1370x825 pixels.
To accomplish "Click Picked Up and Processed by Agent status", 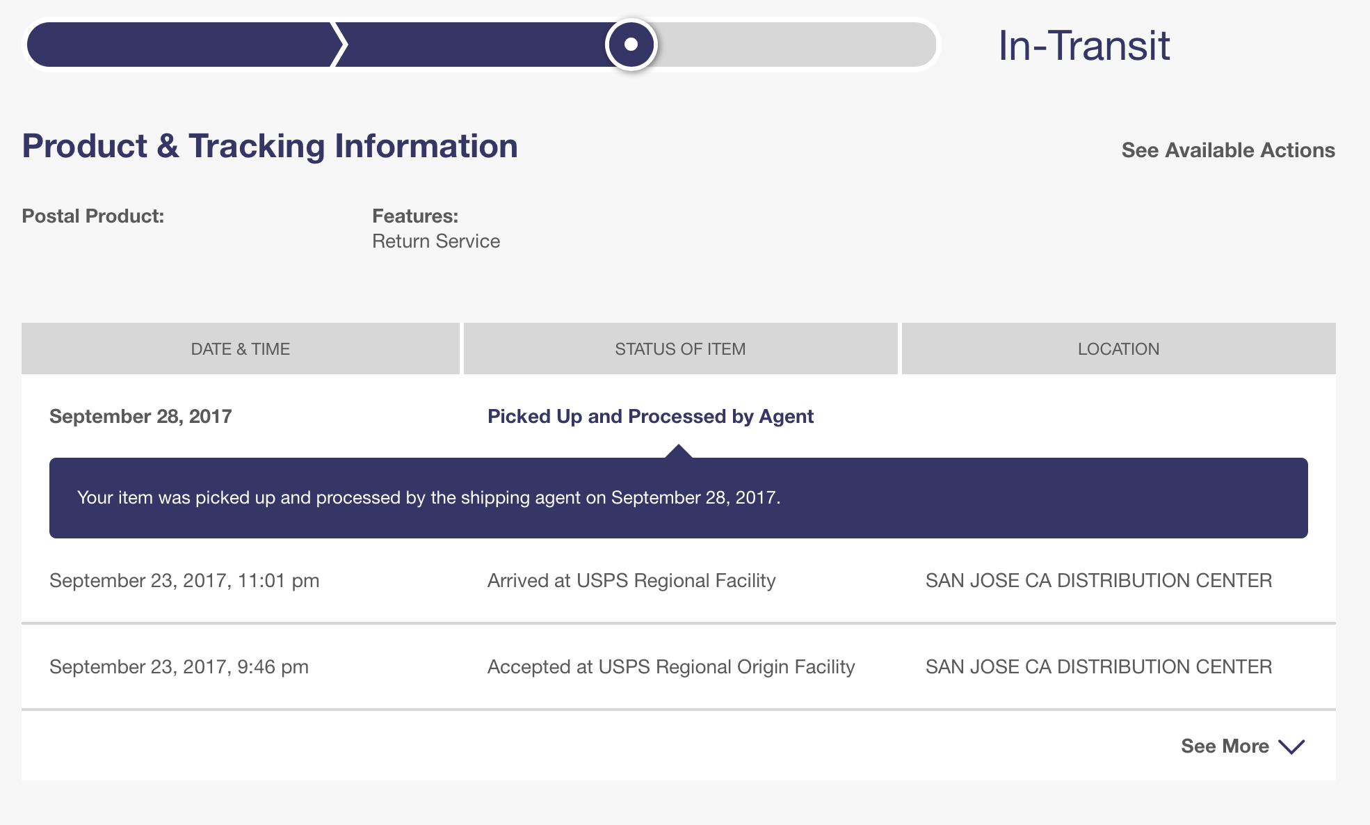I will pyautogui.click(x=650, y=416).
